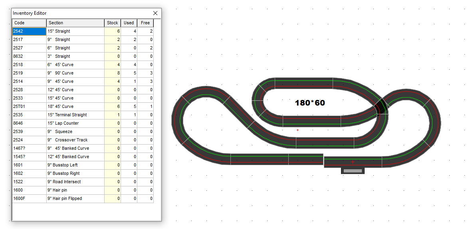The image size is (472, 229).
Task: Select the 9" Busstop Left section
Action: (75, 165)
